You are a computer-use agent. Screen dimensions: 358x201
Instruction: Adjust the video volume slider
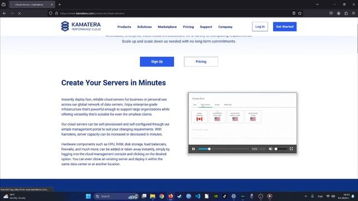[281, 149]
